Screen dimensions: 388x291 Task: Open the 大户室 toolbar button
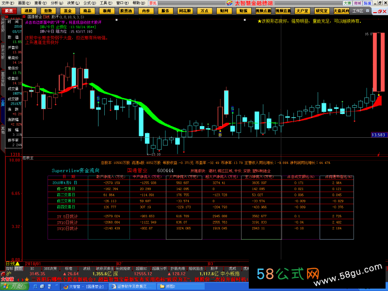click(x=302, y=11)
